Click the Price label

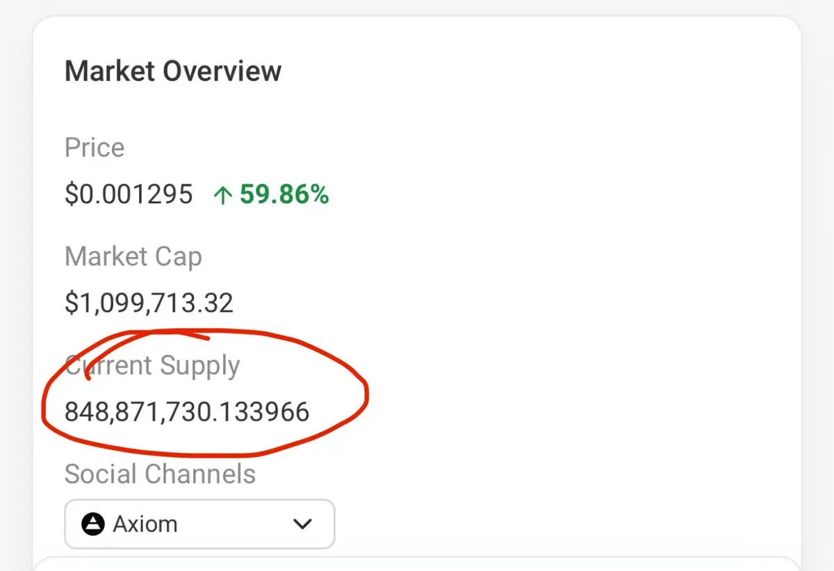[95, 147]
